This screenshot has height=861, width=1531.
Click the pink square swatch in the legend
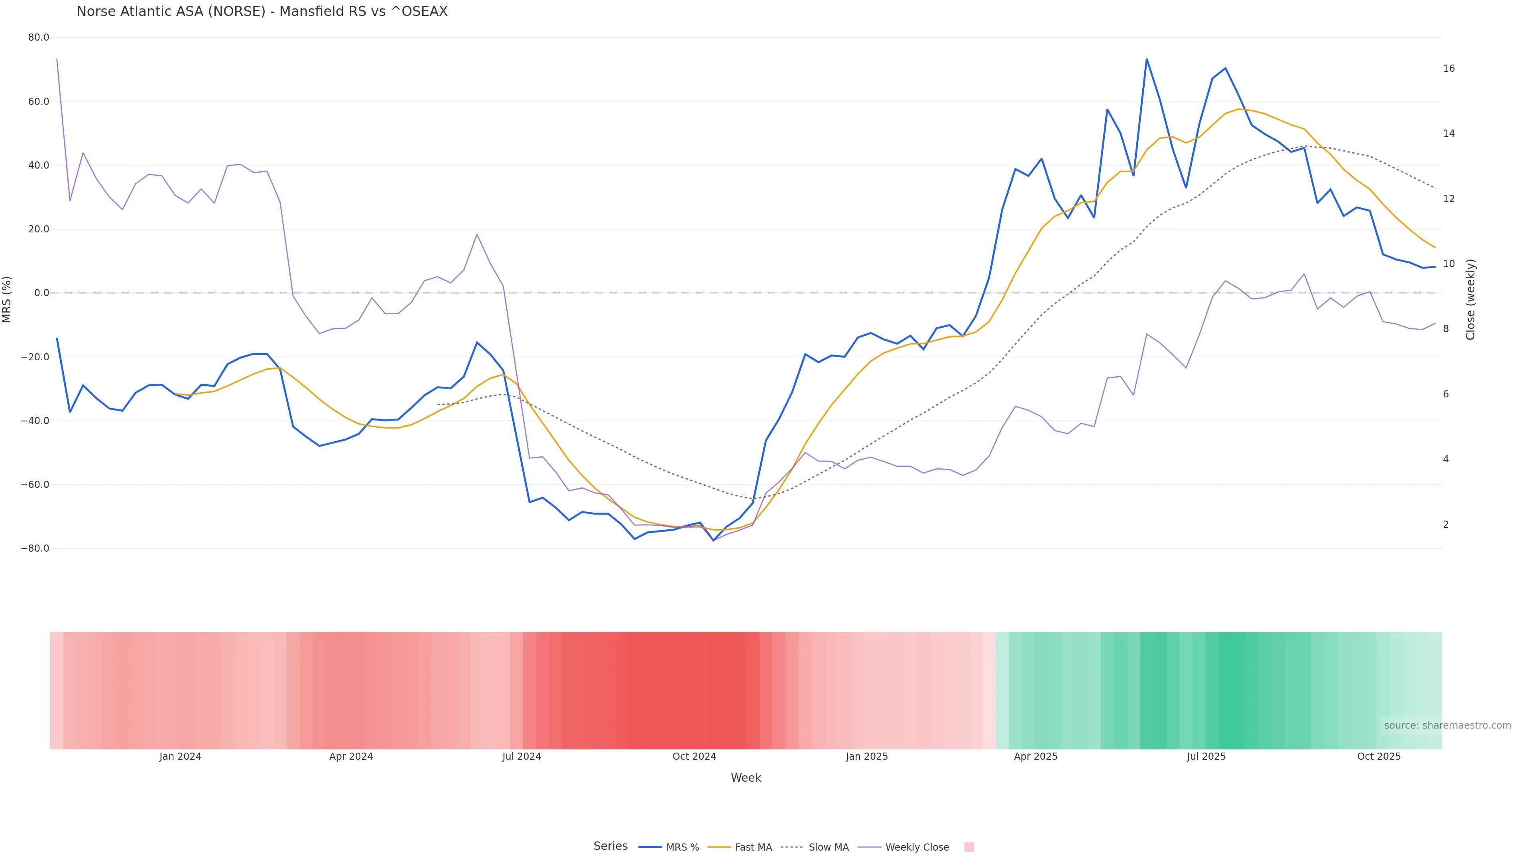point(969,847)
